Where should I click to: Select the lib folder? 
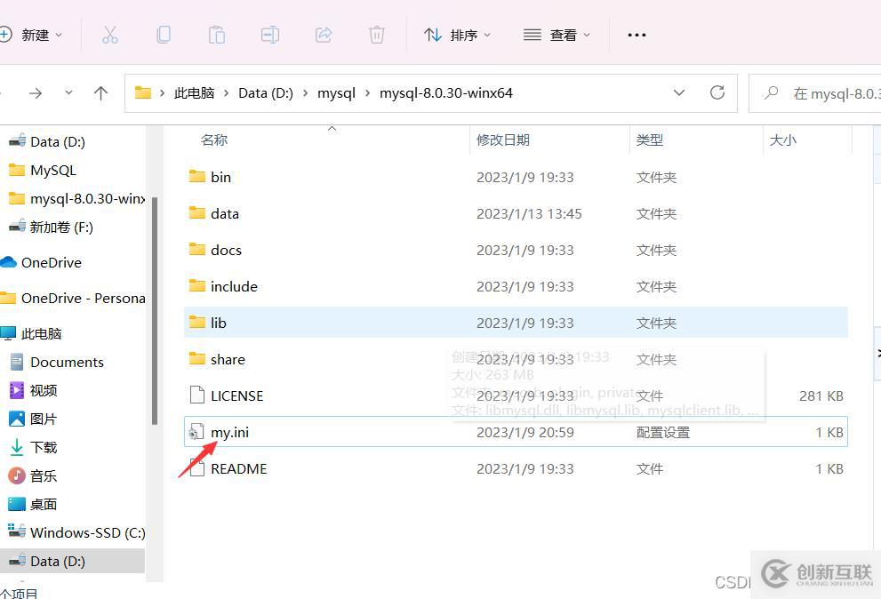[x=516, y=323]
